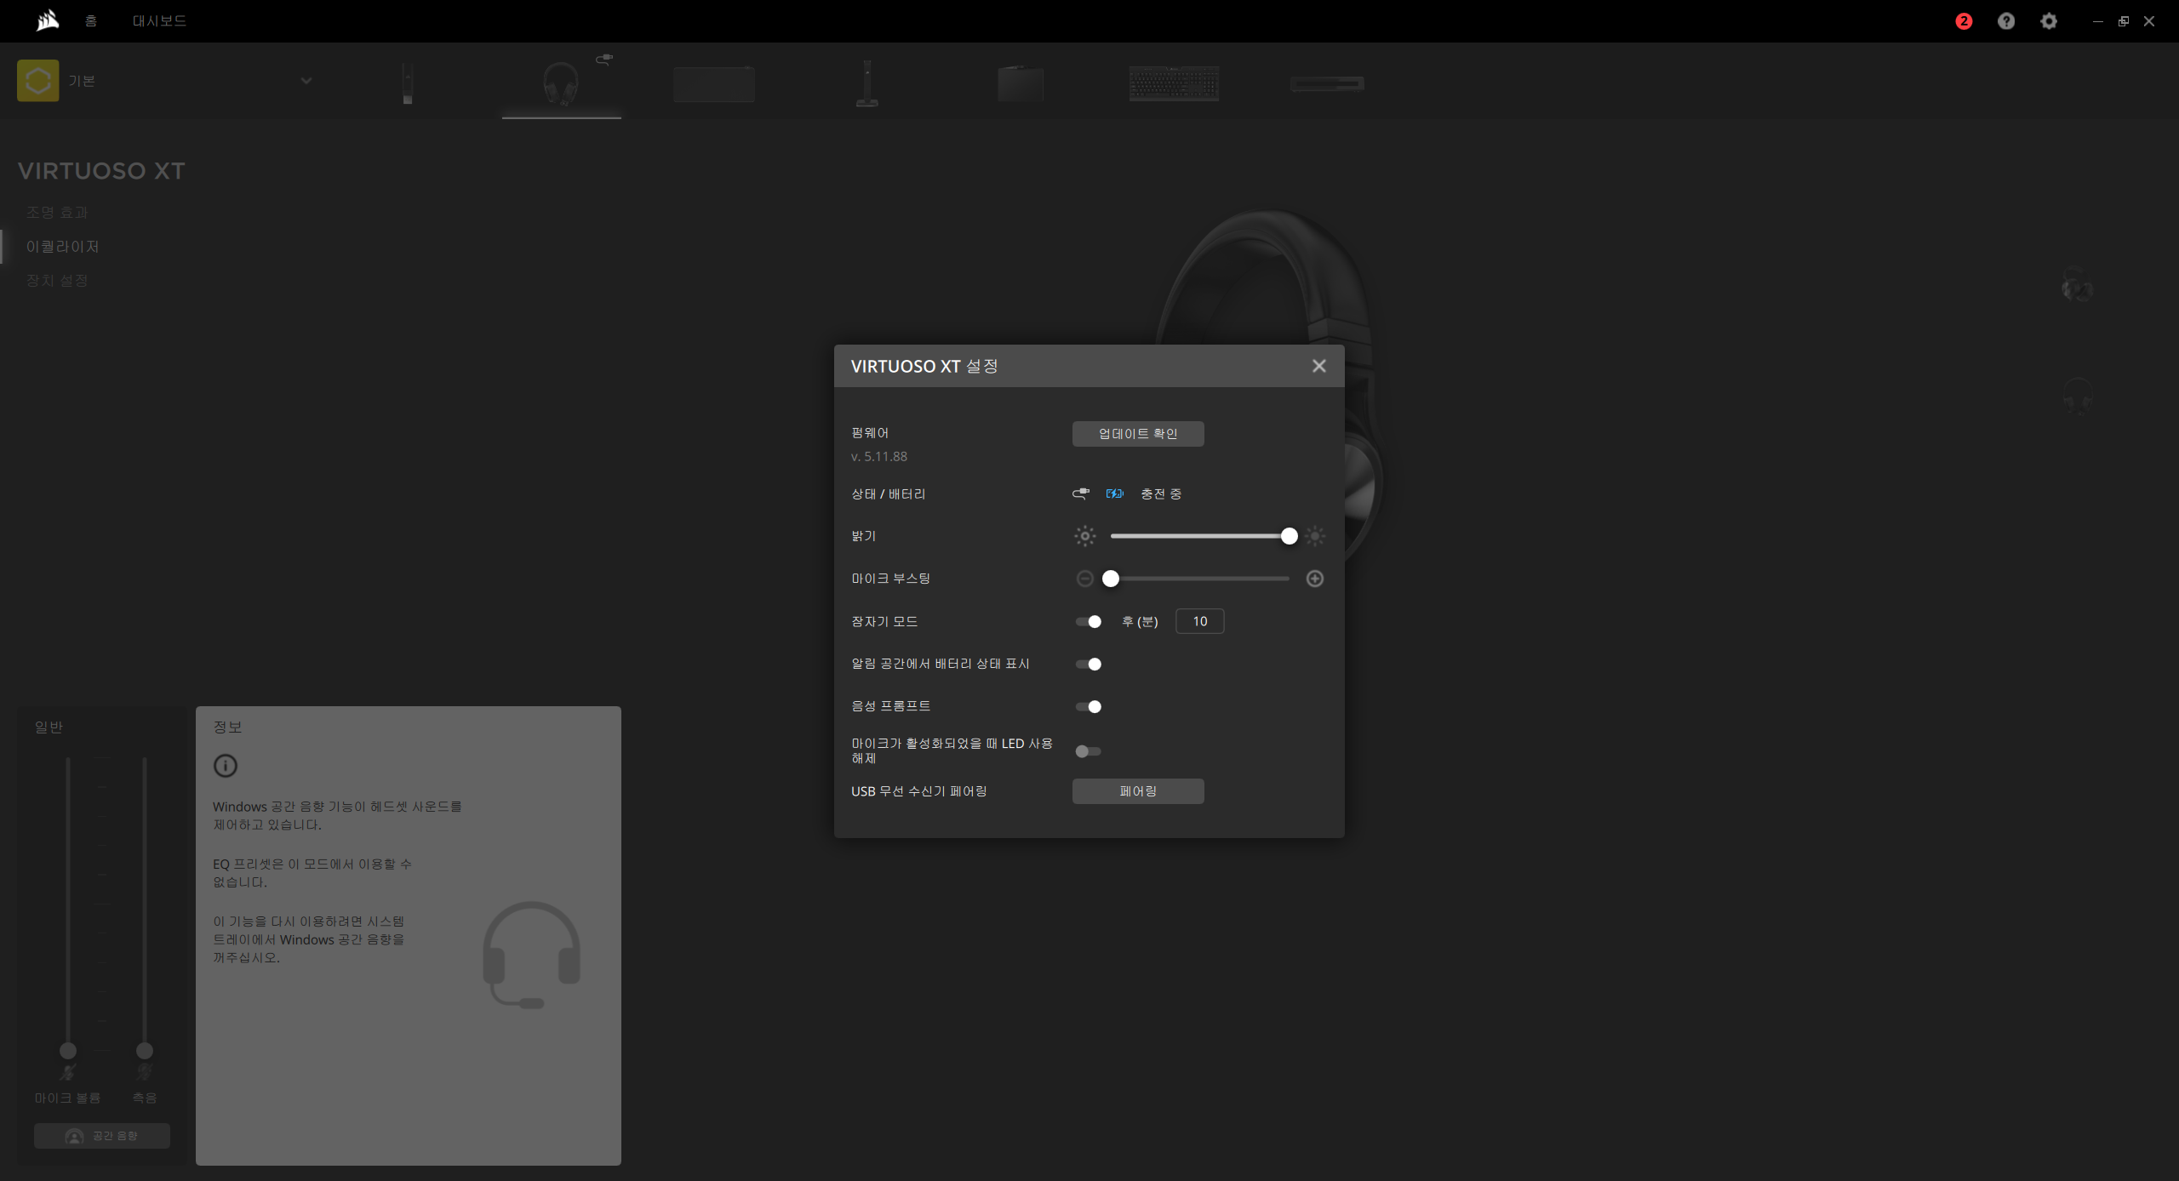Click the info circle icon in 정보 panel
Viewport: 2179px width, 1181px height.
pyautogui.click(x=226, y=766)
